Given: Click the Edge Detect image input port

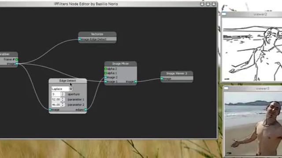Looking at the screenshot, I should tap(50, 110).
